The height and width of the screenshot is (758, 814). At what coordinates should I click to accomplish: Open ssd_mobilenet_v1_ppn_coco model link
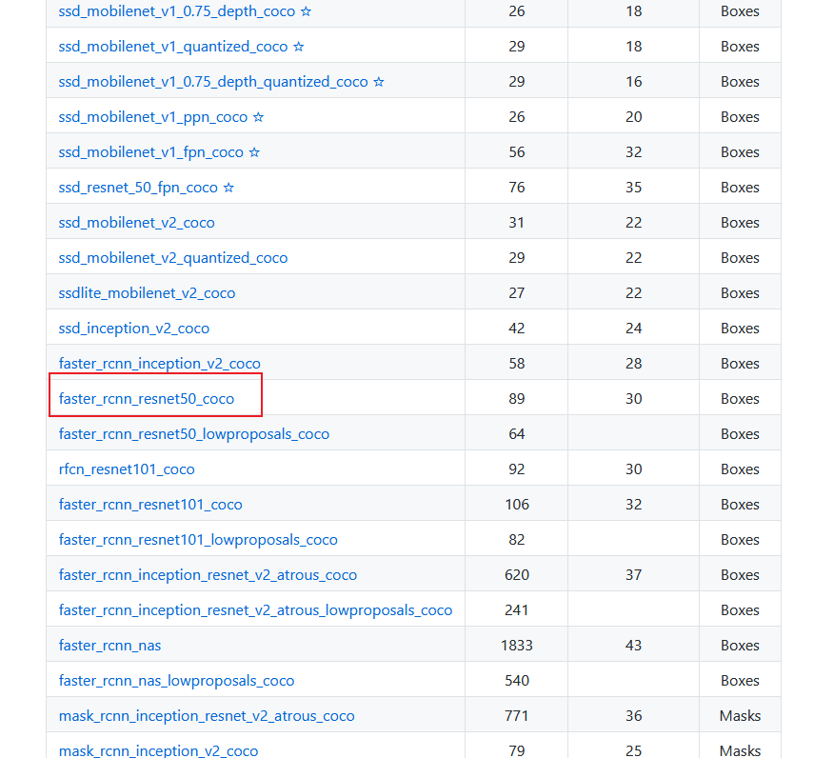(153, 117)
